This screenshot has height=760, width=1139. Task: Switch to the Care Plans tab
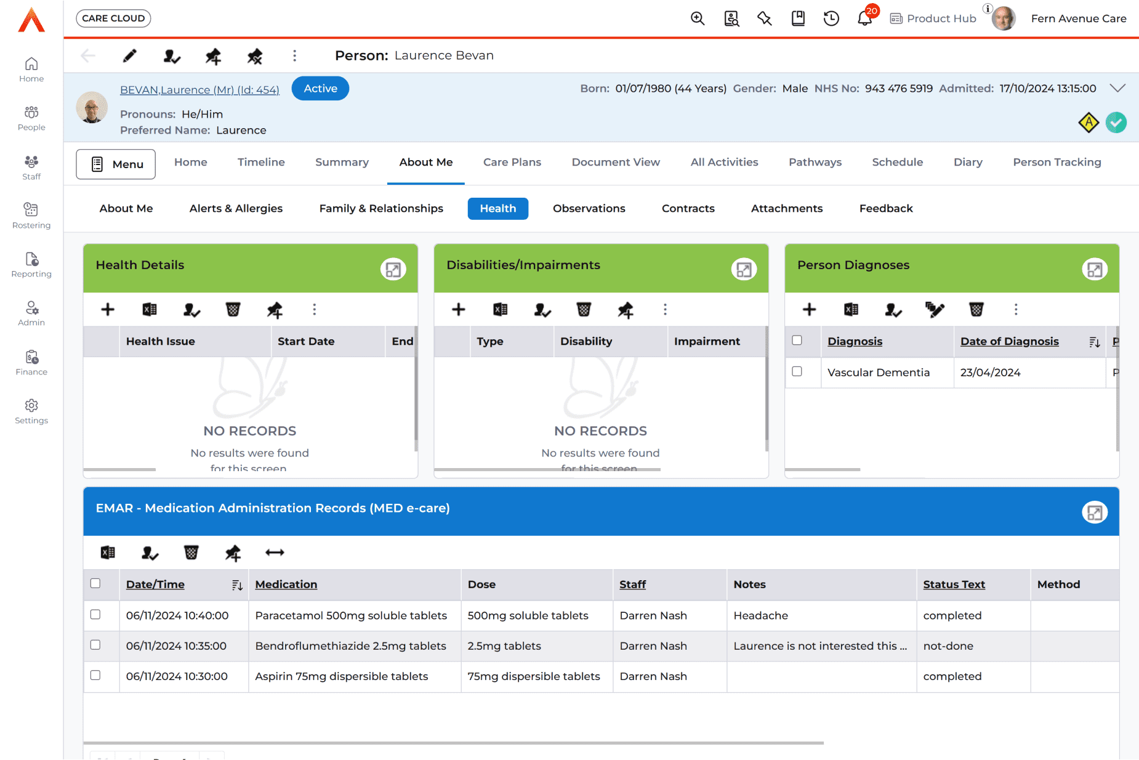click(512, 162)
